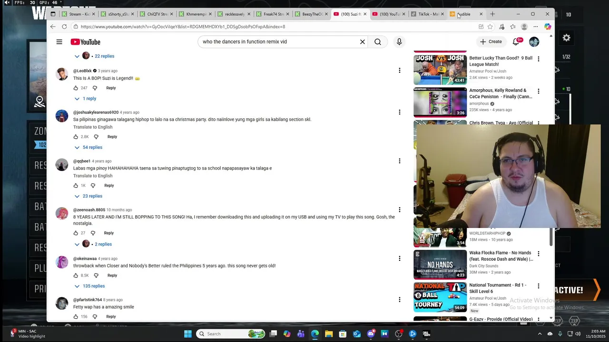Go back with the browser back arrow
The width and height of the screenshot is (609, 342).
[53, 27]
